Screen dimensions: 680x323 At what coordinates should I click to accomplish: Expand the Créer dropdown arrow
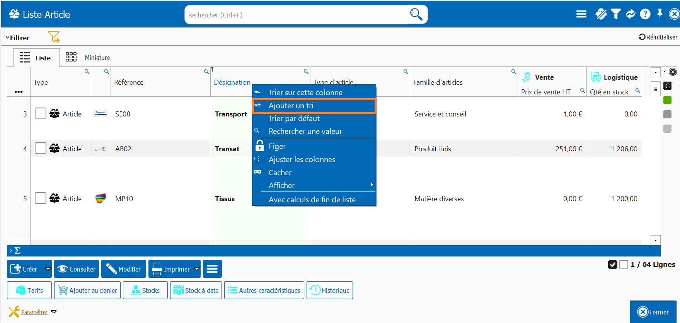[48, 269]
